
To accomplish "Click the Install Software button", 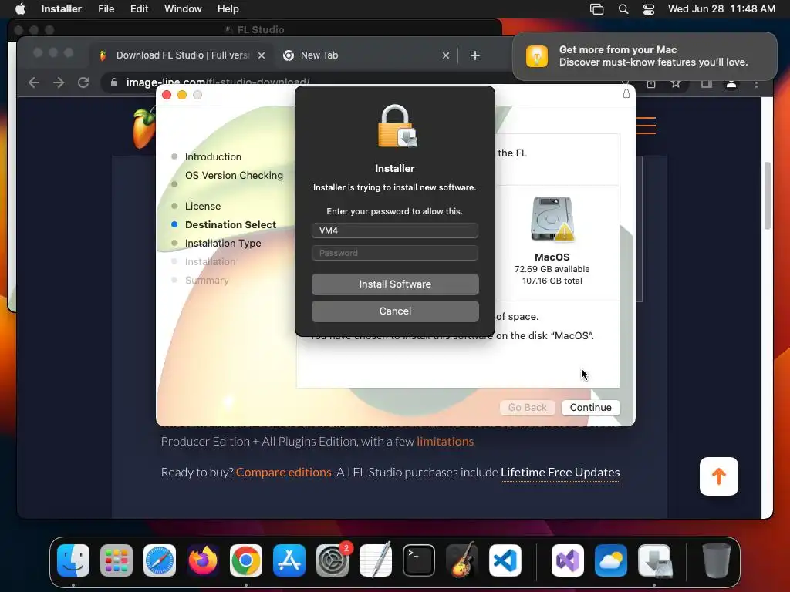I will click(x=395, y=284).
